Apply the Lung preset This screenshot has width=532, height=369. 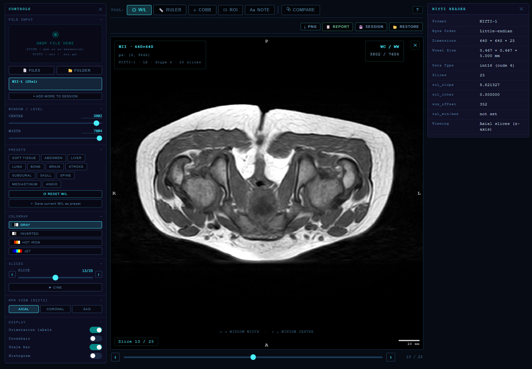17,167
